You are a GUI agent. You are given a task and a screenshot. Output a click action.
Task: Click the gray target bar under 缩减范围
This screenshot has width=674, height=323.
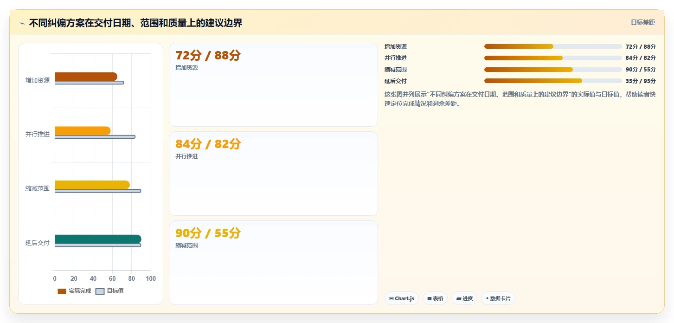[98, 191]
